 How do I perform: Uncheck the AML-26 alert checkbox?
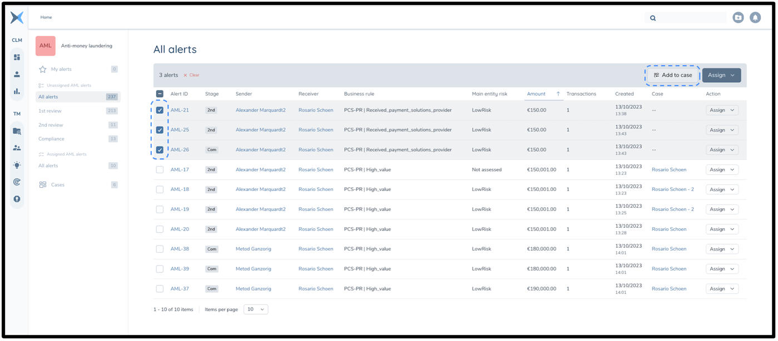pos(160,150)
